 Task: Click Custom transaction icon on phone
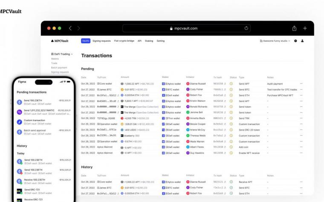tap(20, 122)
